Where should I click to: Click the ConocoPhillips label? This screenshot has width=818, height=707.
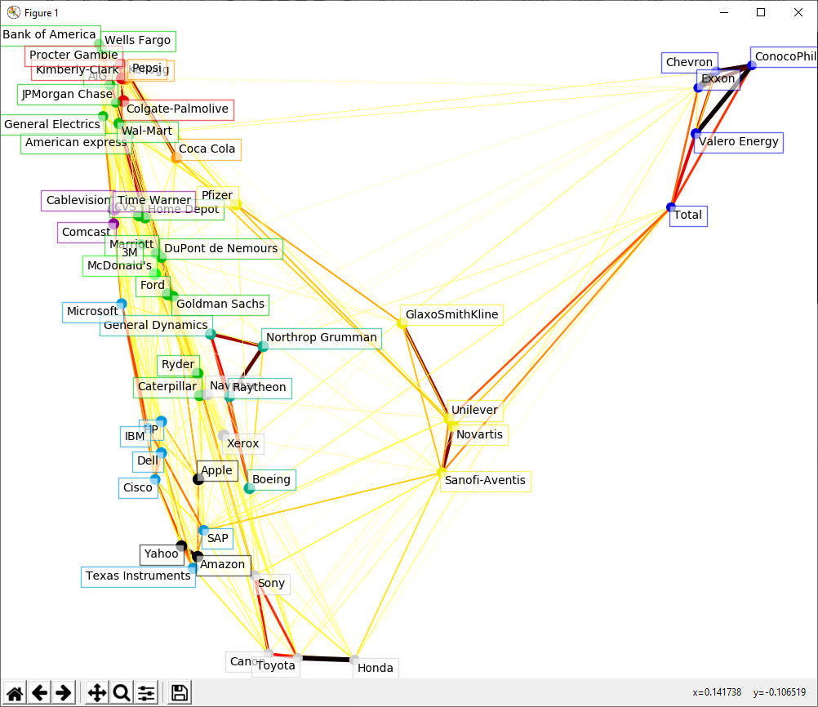(x=785, y=57)
